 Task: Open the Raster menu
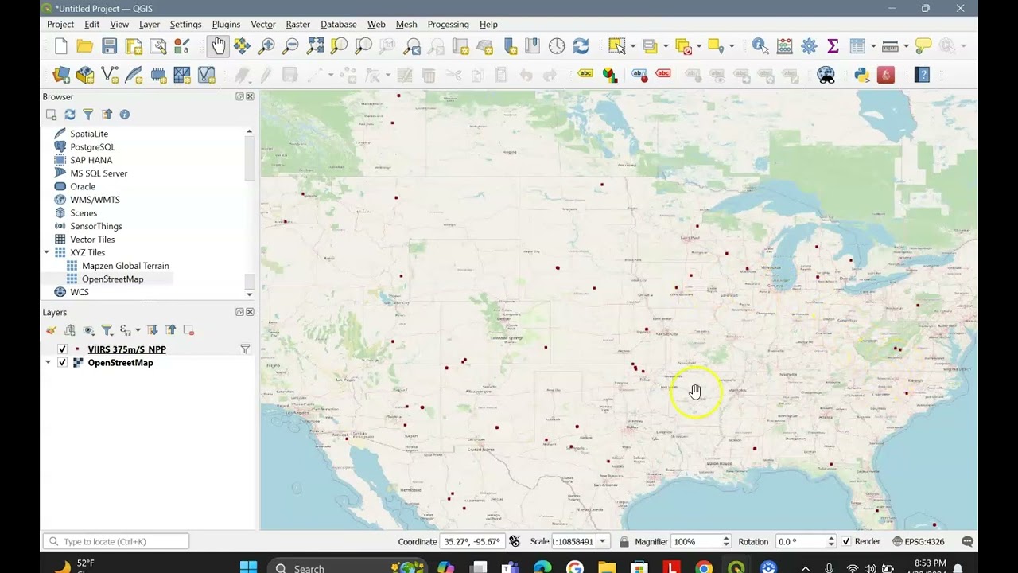pos(298,25)
